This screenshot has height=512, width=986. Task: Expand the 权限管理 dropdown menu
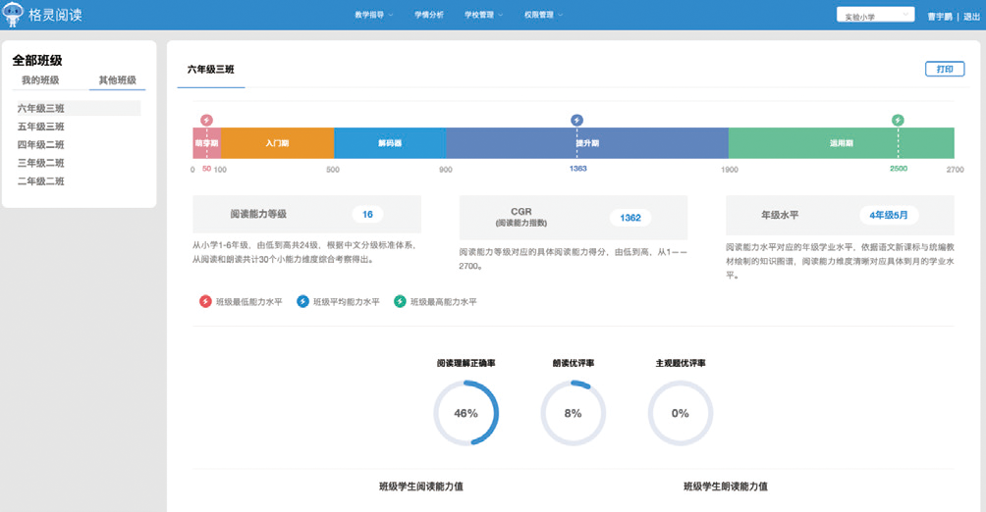(544, 15)
